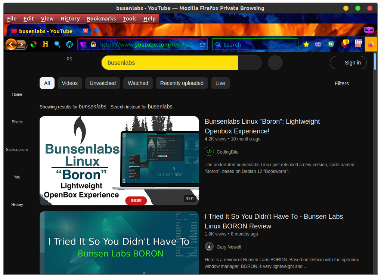Viewport: 381px width, 278px height.
Task: Go to Home in YouTube sidebar
Action: click(x=17, y=94)
